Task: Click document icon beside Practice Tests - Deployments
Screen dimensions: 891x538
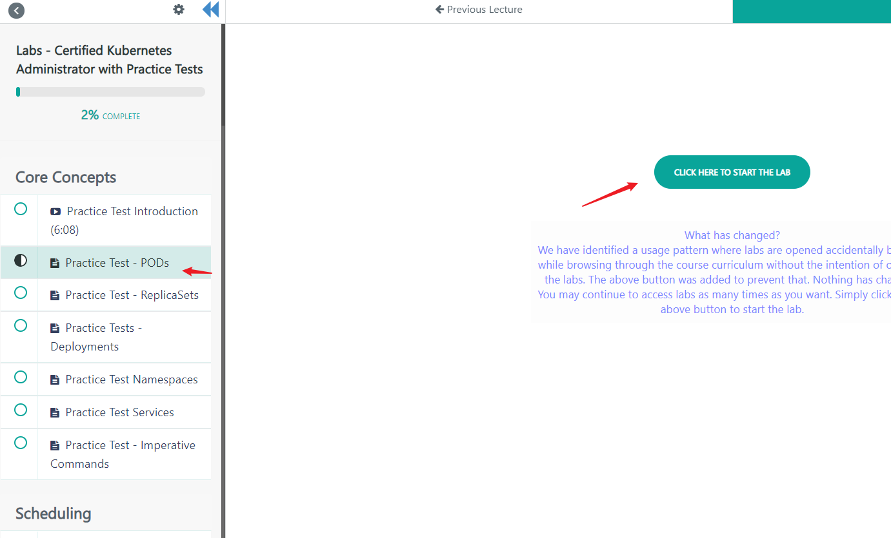Action: point(55,328)
